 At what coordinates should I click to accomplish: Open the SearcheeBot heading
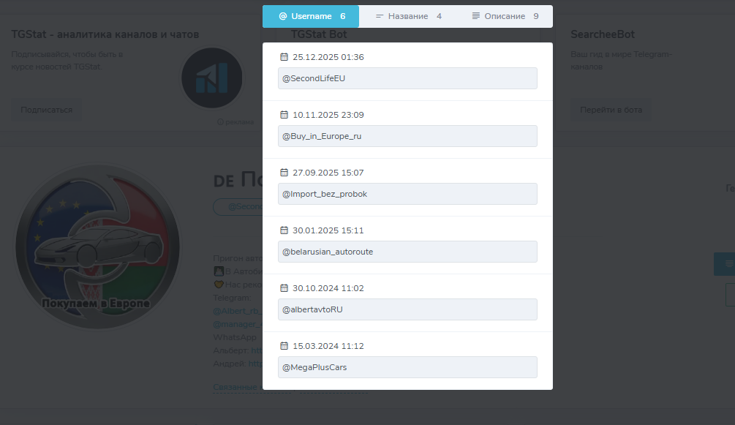(x=603, y=34)
